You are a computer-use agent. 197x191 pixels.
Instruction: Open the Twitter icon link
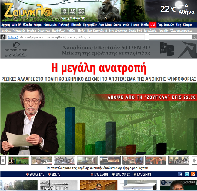tap(187, 174)
